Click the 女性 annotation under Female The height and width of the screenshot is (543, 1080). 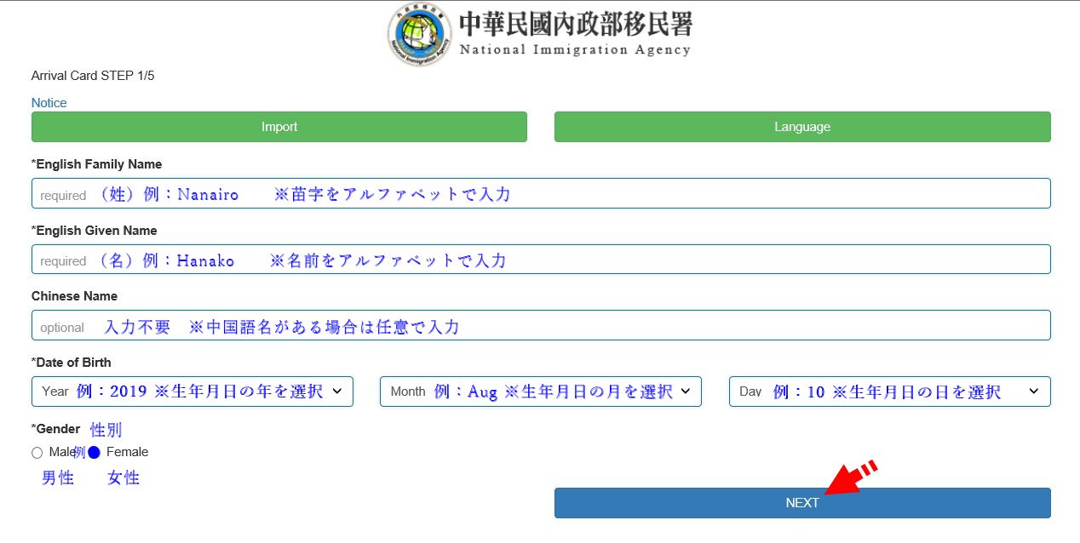tap(124, 478)
